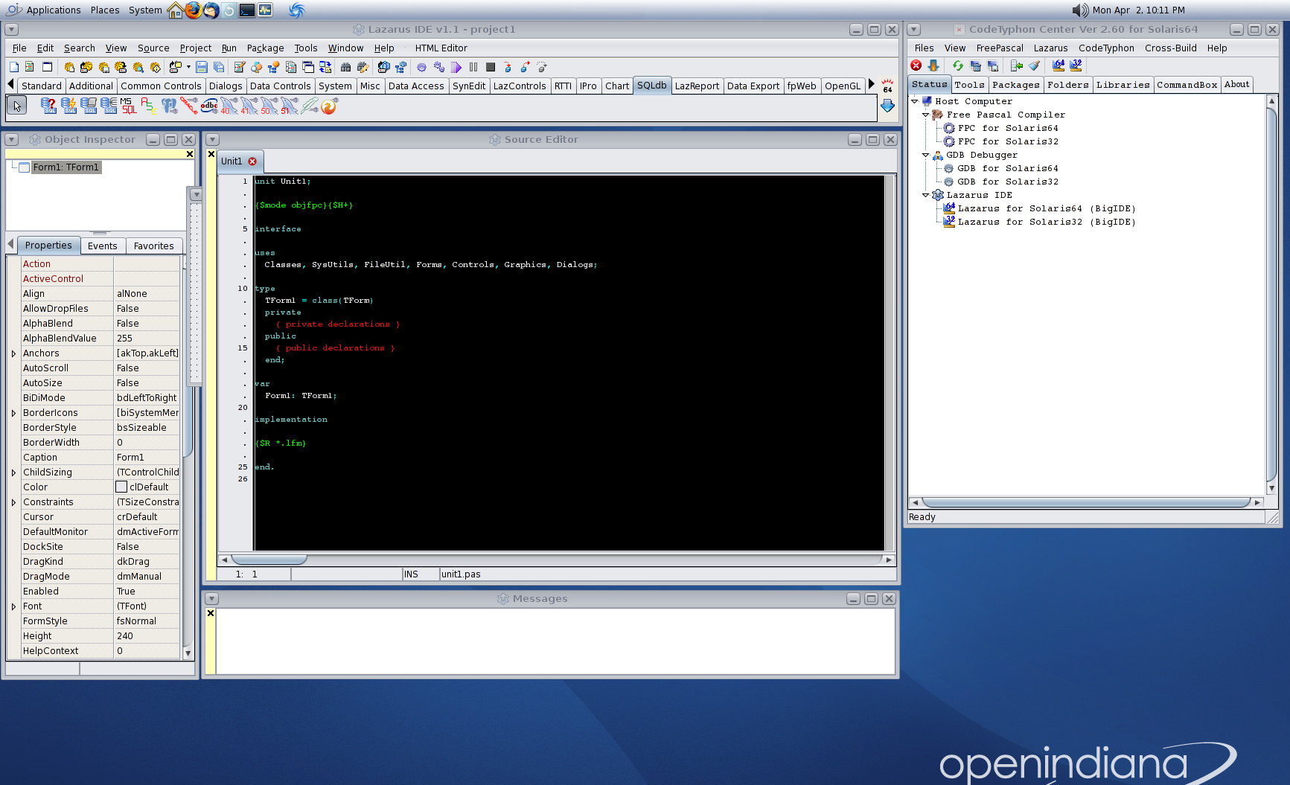Open the Applications menu in top panel
Viewport: 1290px width, 785px height.
pos(54,10)
